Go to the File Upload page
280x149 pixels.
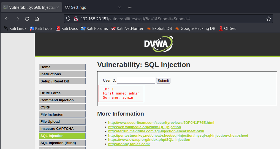pos(62,122)
